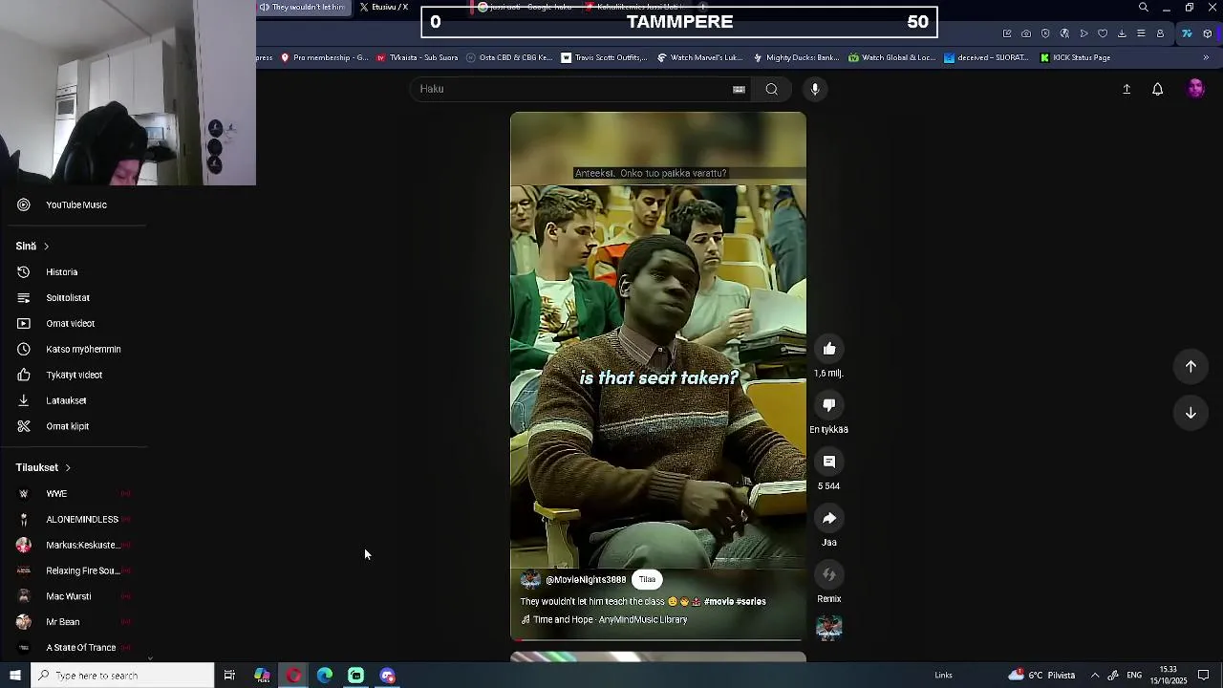1223x688 pixels.
Task: Open the comments showing 5 544
Action: pyautogui.click(x=829, y=462)
